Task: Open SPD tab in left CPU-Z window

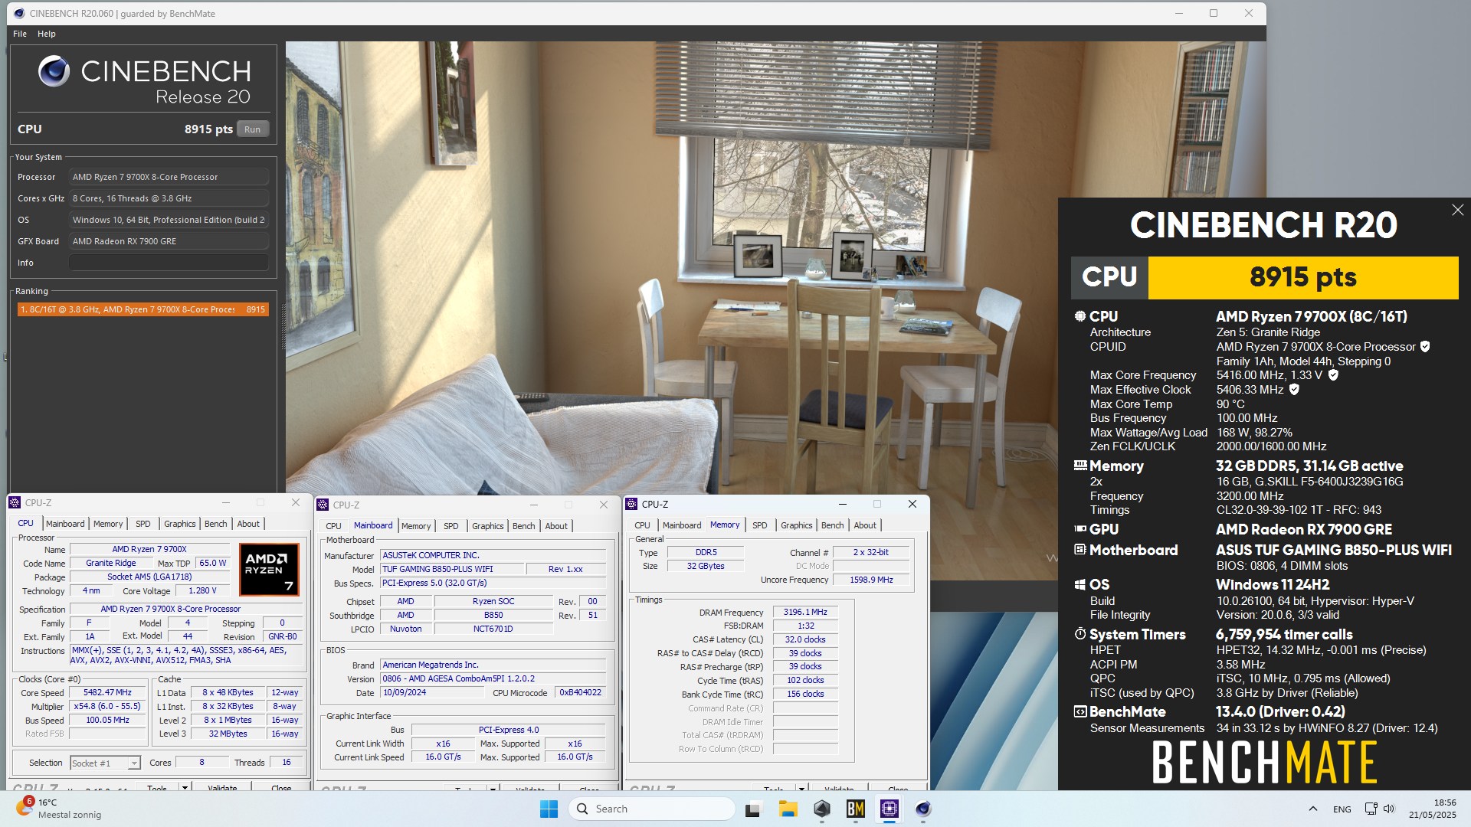Action: pos(143,524)
